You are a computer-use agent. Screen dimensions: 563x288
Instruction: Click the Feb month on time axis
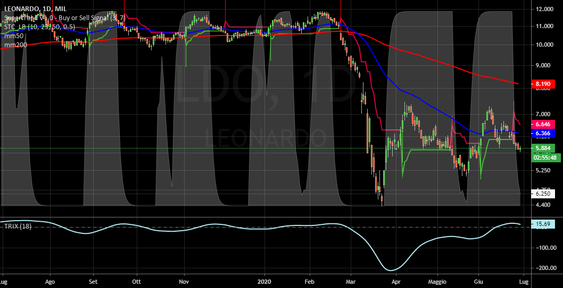[x=310, y=282]
